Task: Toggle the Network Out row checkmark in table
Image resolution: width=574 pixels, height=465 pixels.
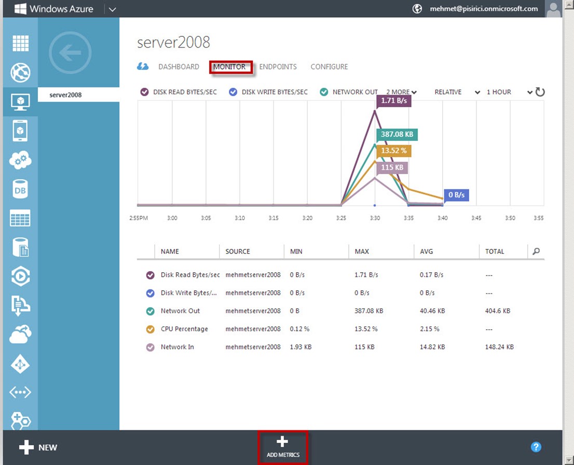Action: pyautogui.click(x=151, y=311)
